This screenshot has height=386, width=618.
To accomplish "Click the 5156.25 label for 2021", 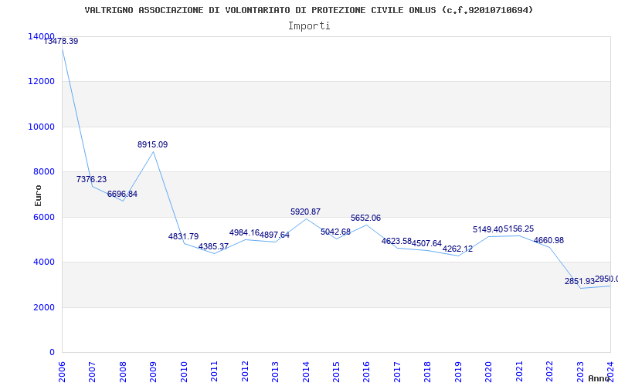I will (518, 229).
